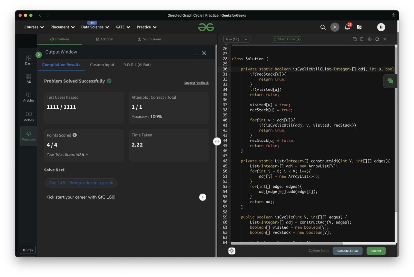Expand the Practice menu
The height and width of the screenshot is (277, 414).
[x=147, y=27]
